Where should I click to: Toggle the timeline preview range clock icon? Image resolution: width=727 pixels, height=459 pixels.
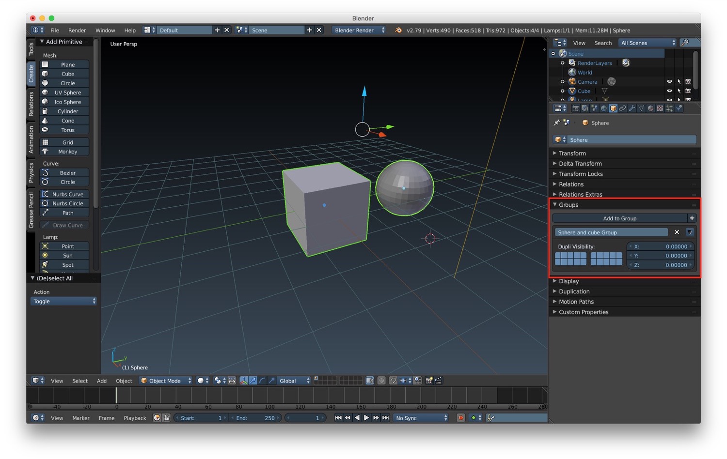point(157,418)
